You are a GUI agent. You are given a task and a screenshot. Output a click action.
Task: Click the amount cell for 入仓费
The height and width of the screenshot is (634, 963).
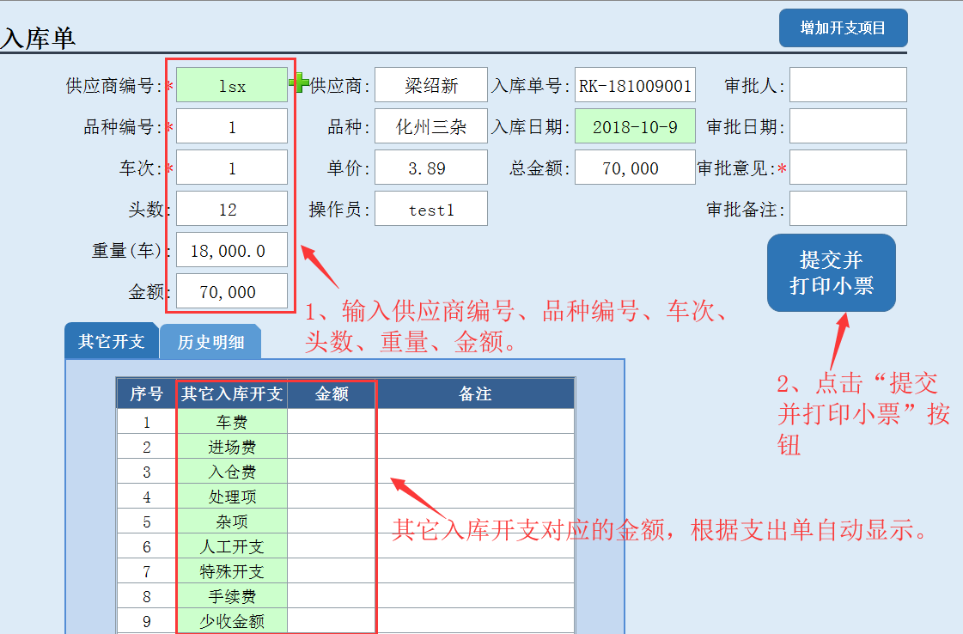(332, 472)
